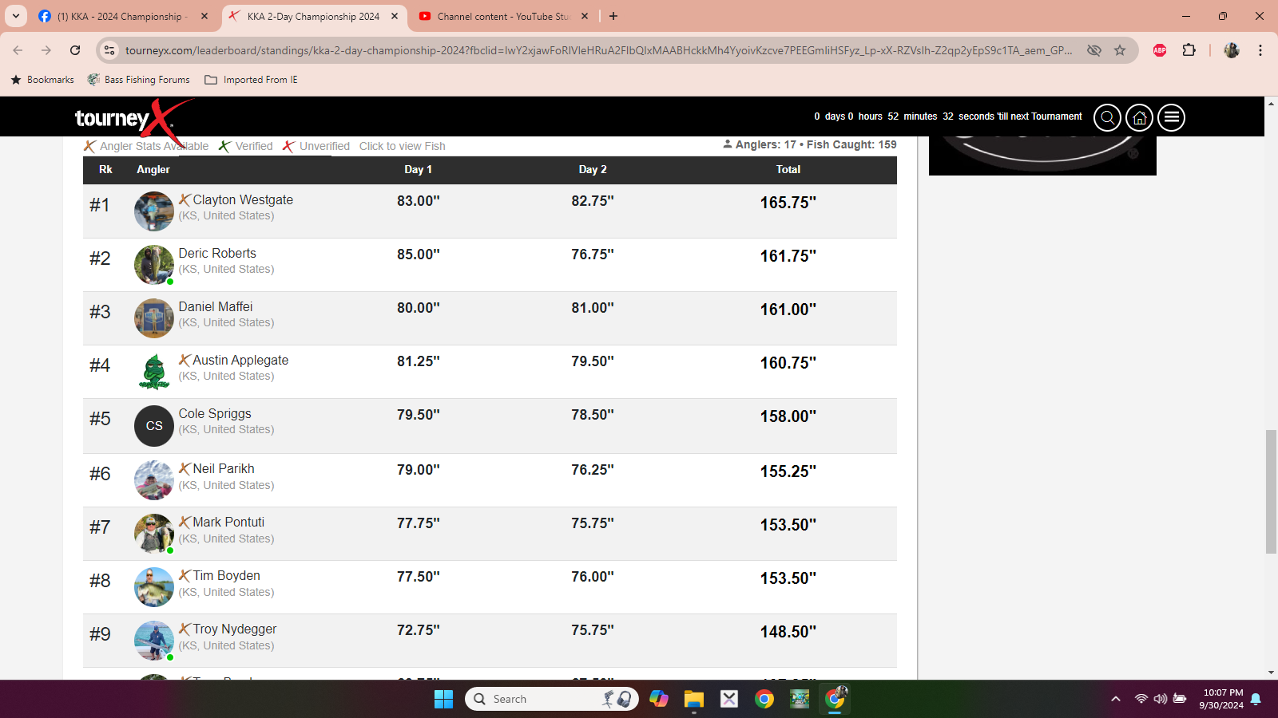The height and width of the screenshot is (718, 1278).
Task: Open Copilot from taskbar
Action: point(659,700)
